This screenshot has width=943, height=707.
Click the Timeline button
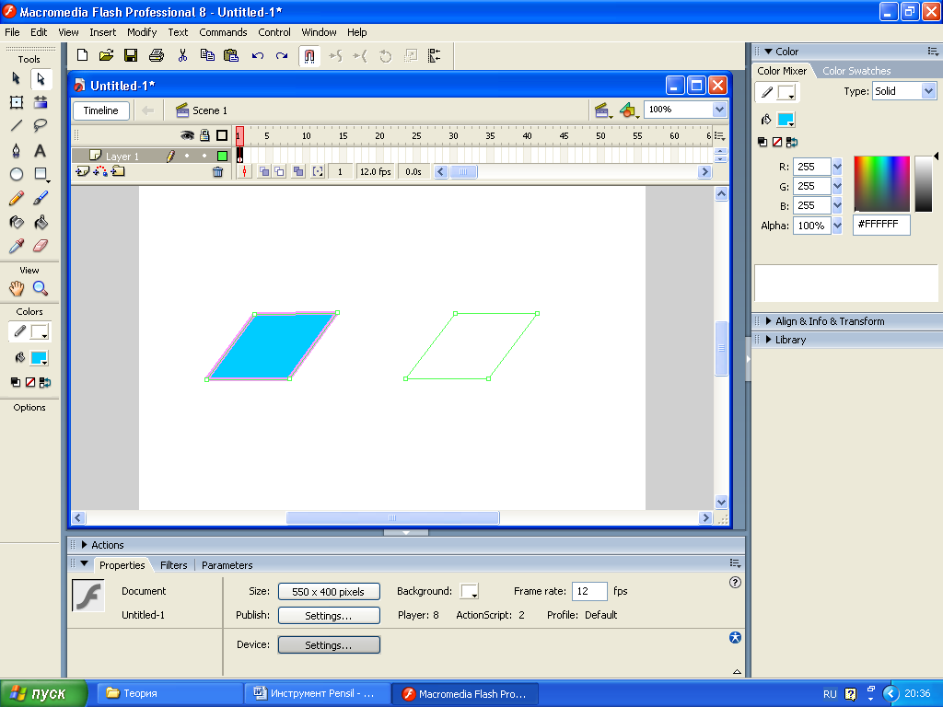coord(101,110)
